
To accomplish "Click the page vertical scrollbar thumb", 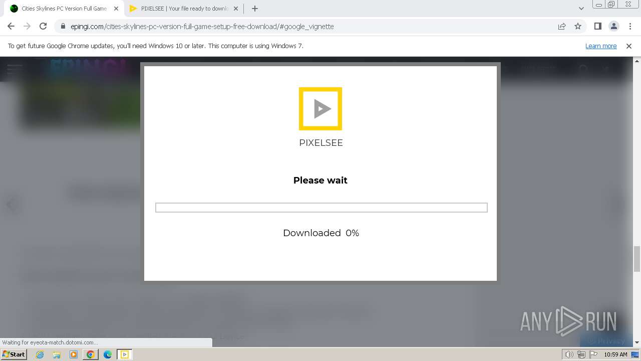I will [636, 259].
